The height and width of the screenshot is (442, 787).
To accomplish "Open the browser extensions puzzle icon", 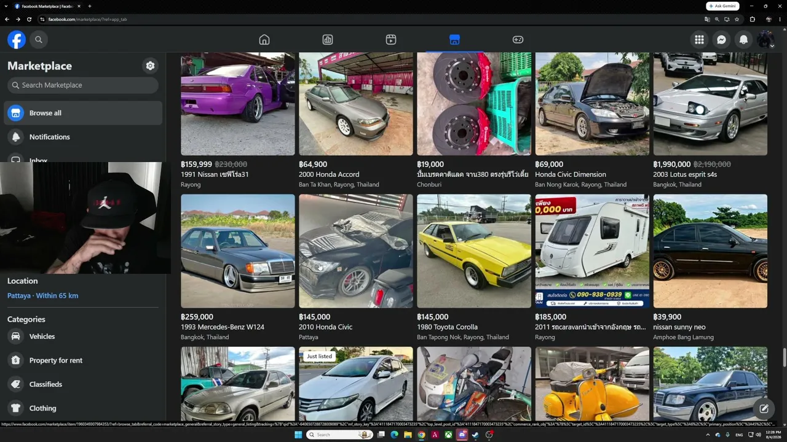I will click(752, 19).
